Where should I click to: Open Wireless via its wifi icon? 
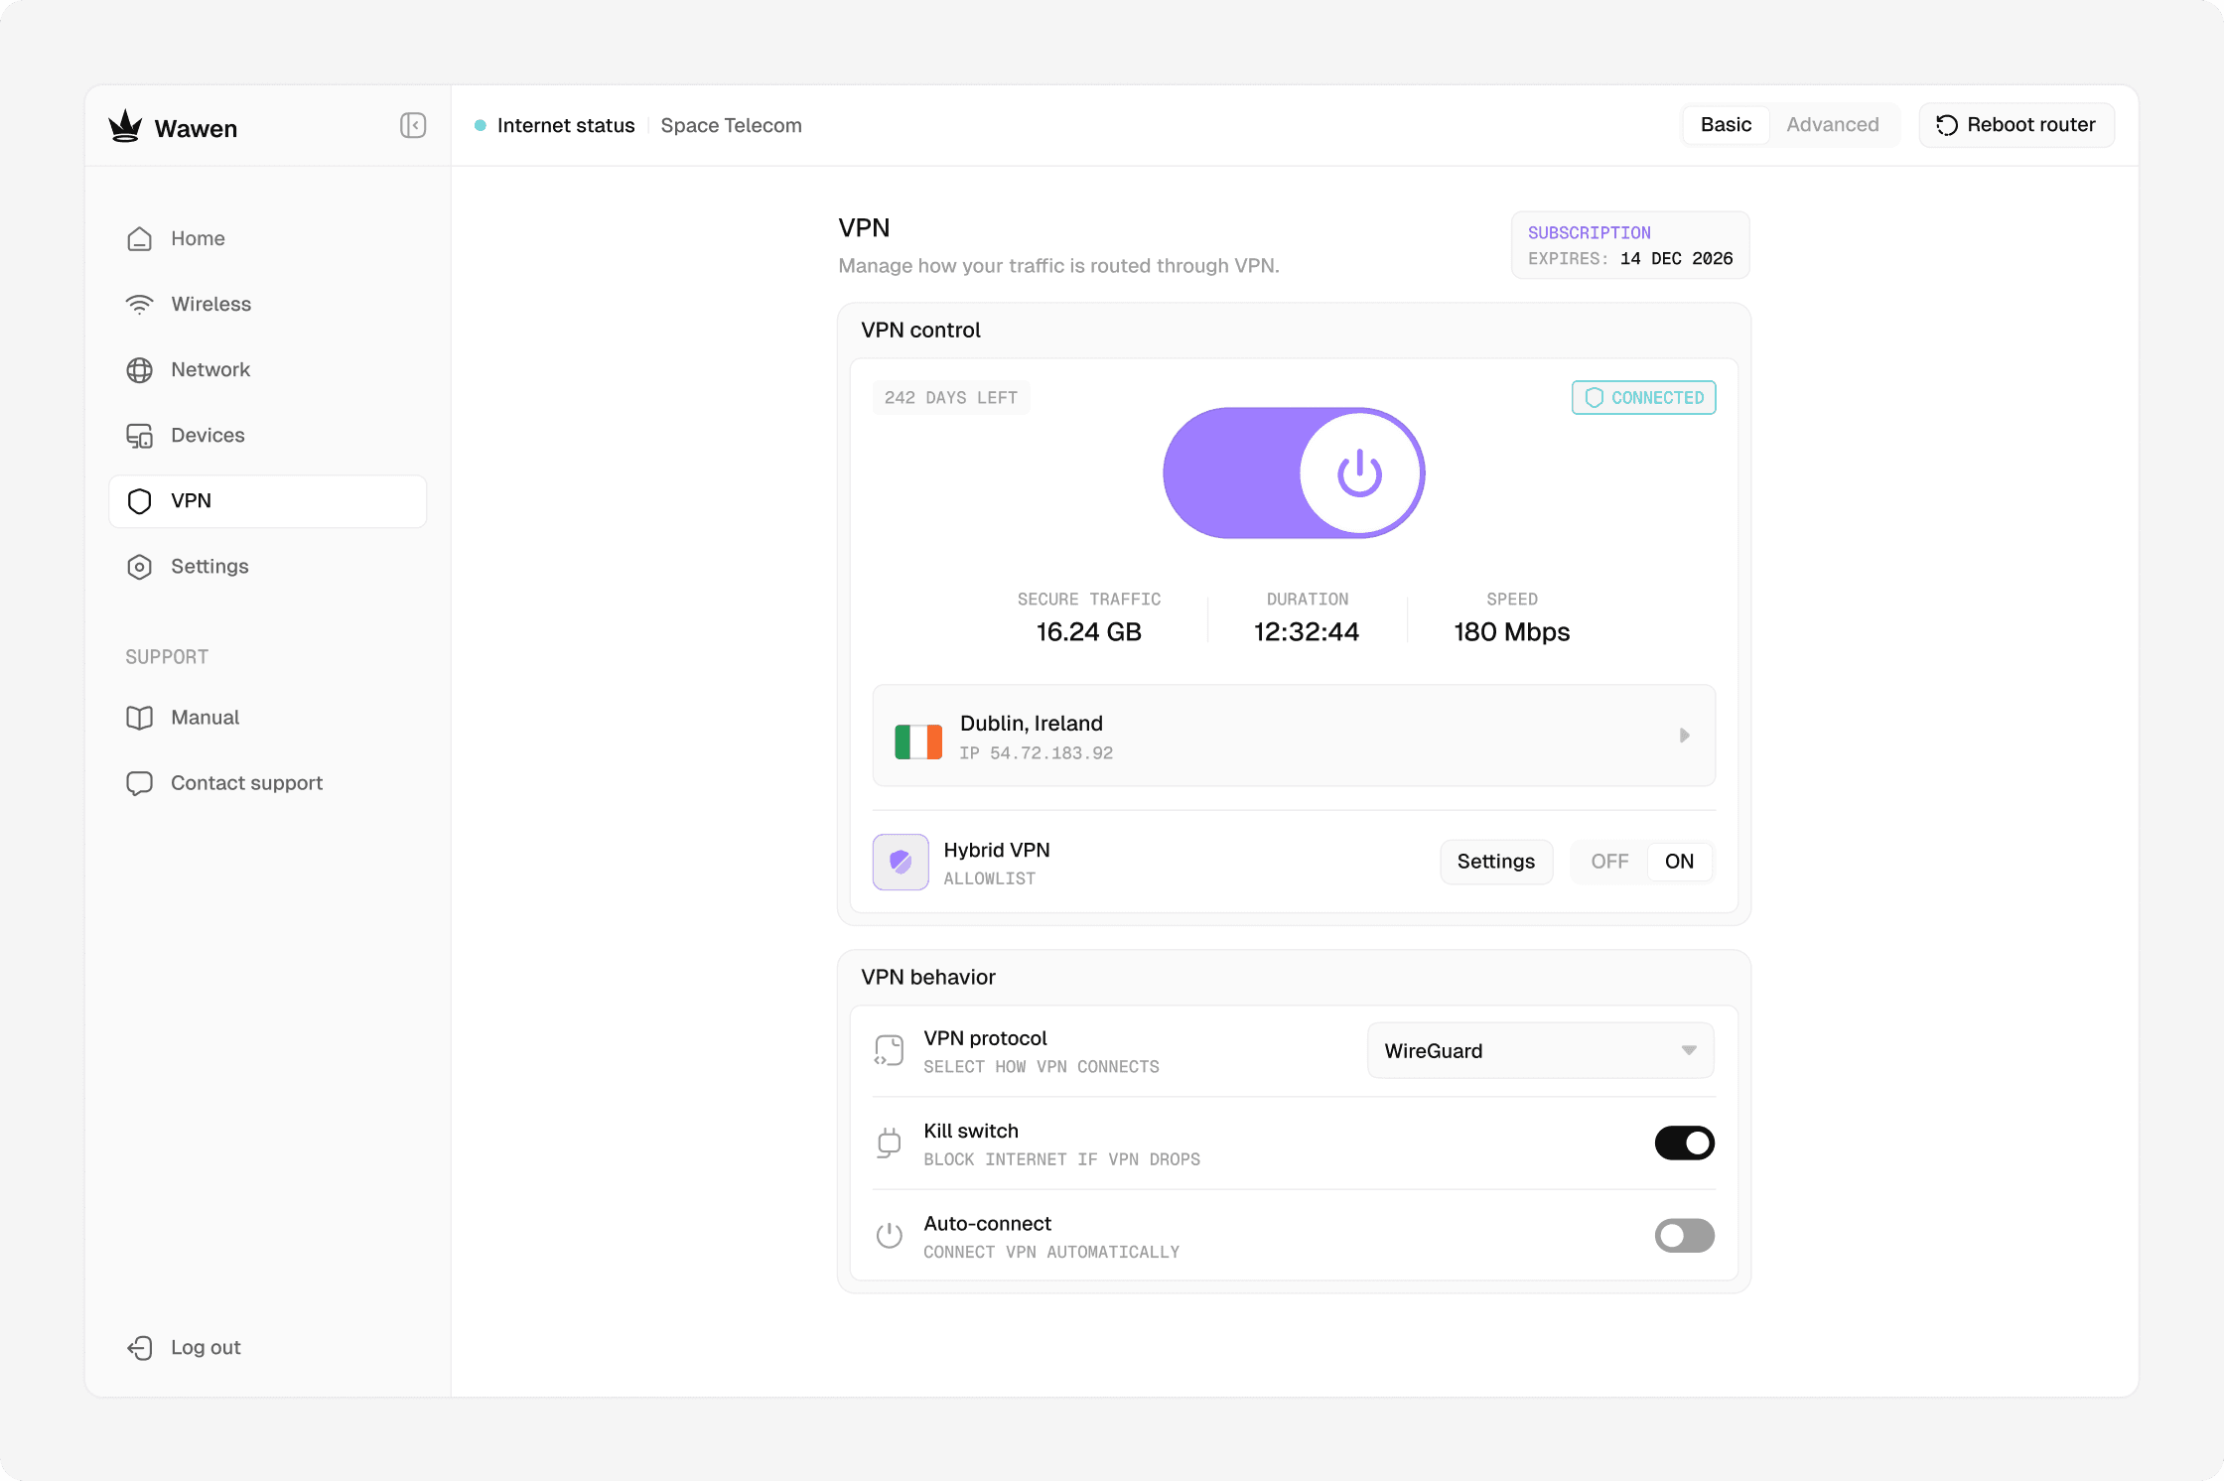(139, 304)
